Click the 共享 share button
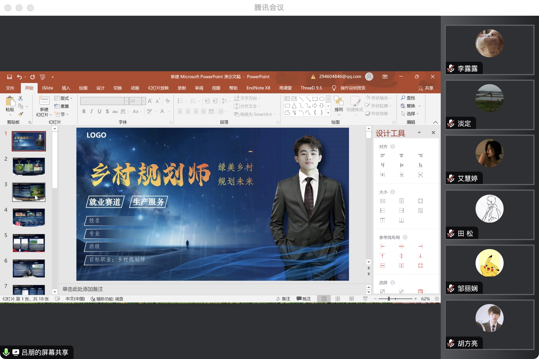This screenshot has width=539, height=359. click(x=426, y=88)
